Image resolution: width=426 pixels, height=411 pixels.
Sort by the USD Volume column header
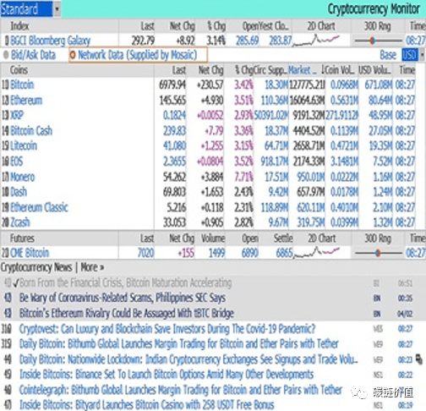pyautogui.click(x=374, y=70)
